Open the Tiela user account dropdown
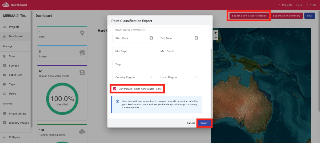This screenshot has width=320, height=143. [x=311, y=5]
